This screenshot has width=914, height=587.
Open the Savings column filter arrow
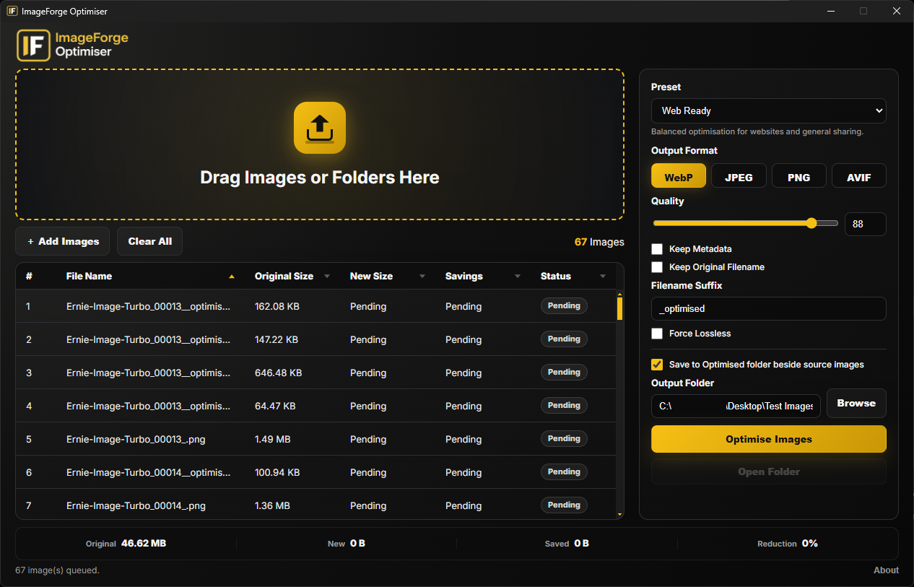[518, 277]
